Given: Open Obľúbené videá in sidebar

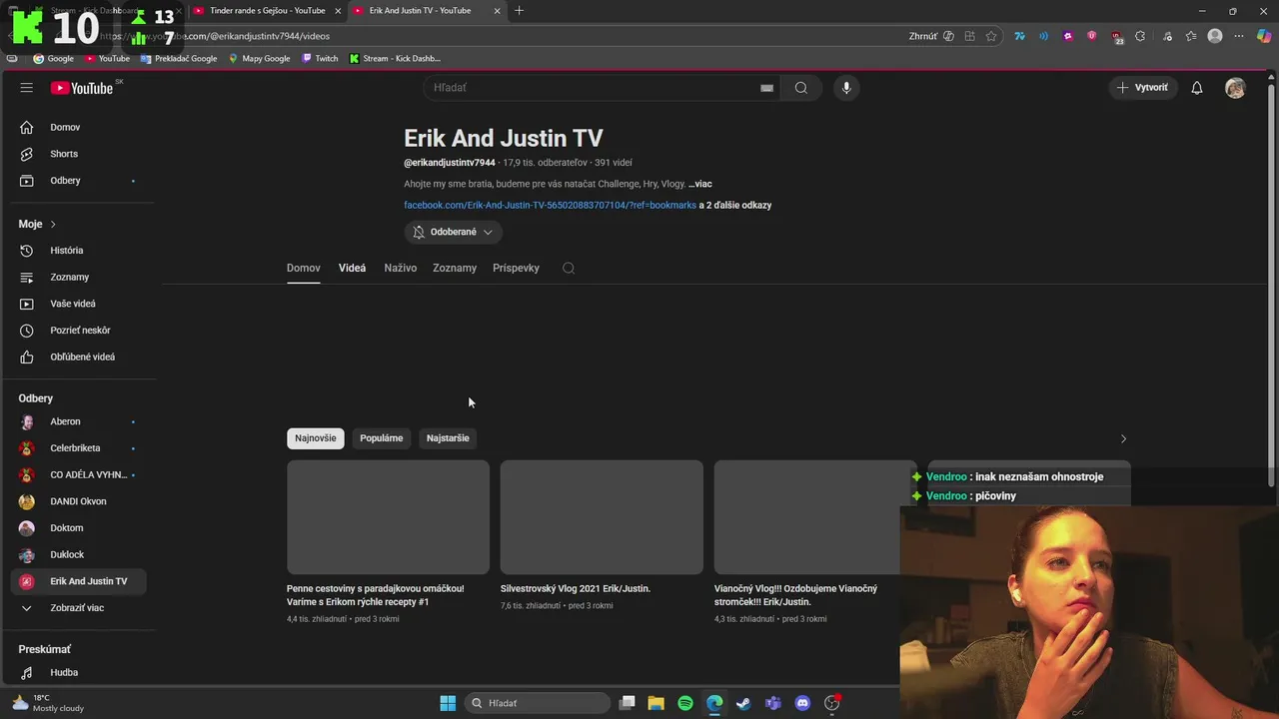Looking at the screenshot, I should [78, 357].
